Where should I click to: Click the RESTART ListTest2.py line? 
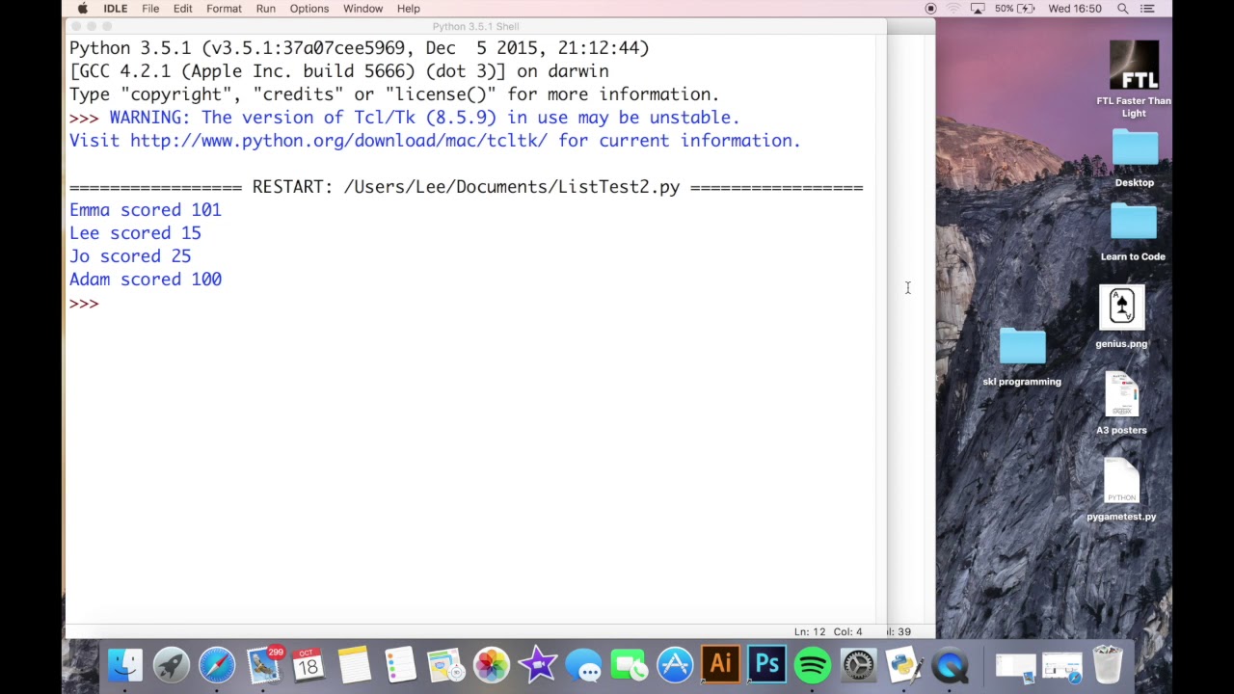click(466, 187)
